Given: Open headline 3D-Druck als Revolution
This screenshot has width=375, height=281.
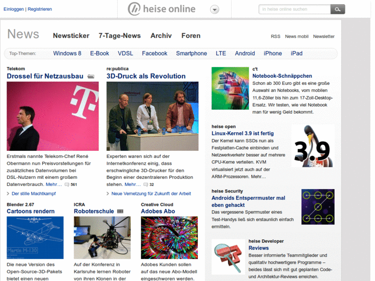Looking at the screenshot, I should tap(146, 76).
